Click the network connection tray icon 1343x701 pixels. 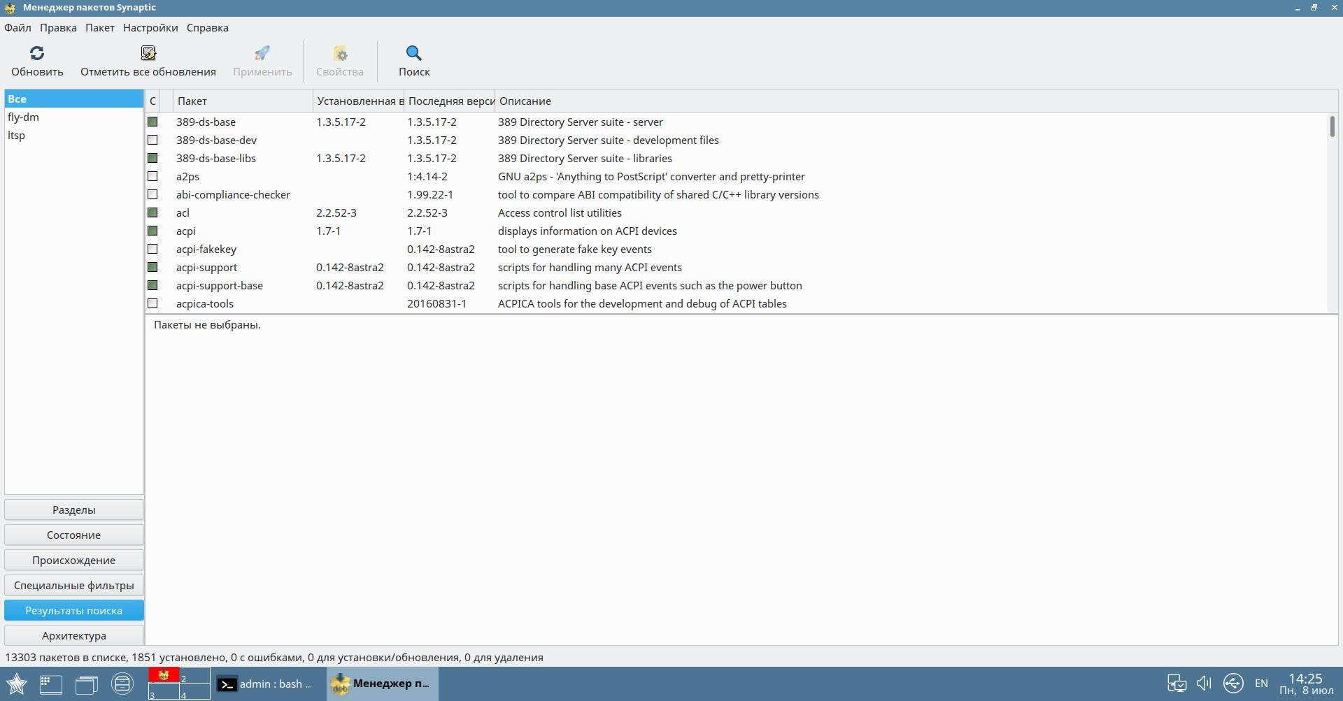point(1232,684)
